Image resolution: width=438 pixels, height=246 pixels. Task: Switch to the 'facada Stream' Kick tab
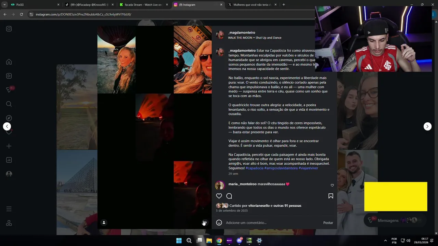pyautogui.click(x=143, y=5)
